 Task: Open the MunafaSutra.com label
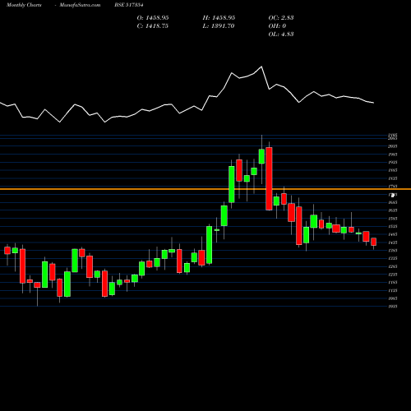tap(80, 5)
